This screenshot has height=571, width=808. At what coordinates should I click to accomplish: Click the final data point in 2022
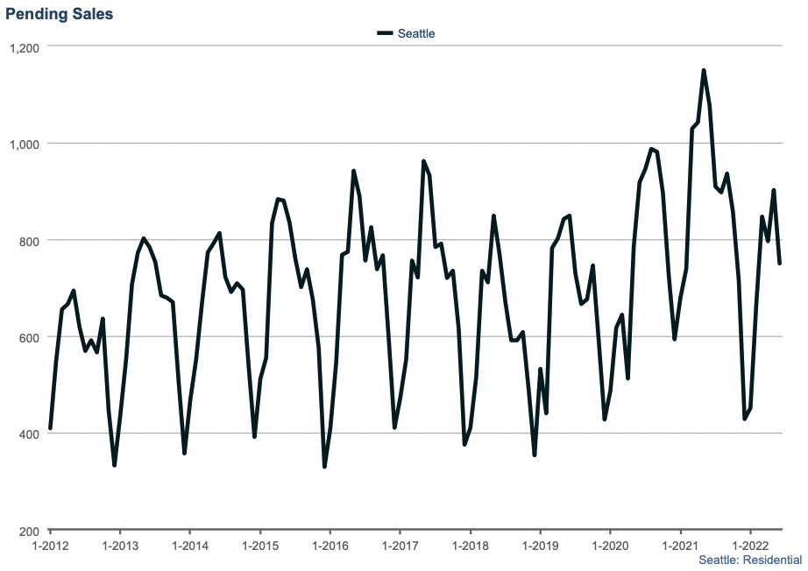coord(779,262)
